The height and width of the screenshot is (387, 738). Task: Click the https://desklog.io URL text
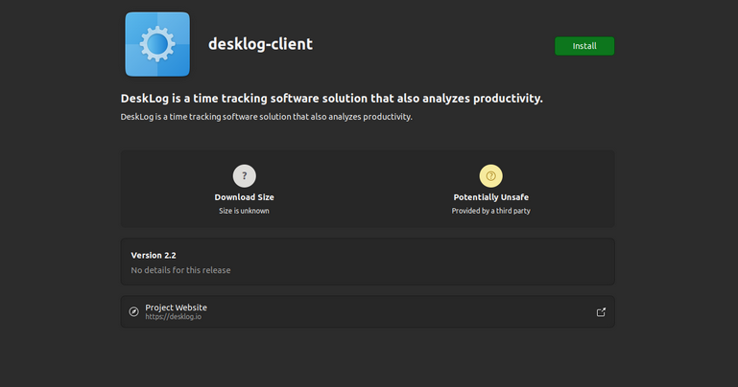click(173, 317)
